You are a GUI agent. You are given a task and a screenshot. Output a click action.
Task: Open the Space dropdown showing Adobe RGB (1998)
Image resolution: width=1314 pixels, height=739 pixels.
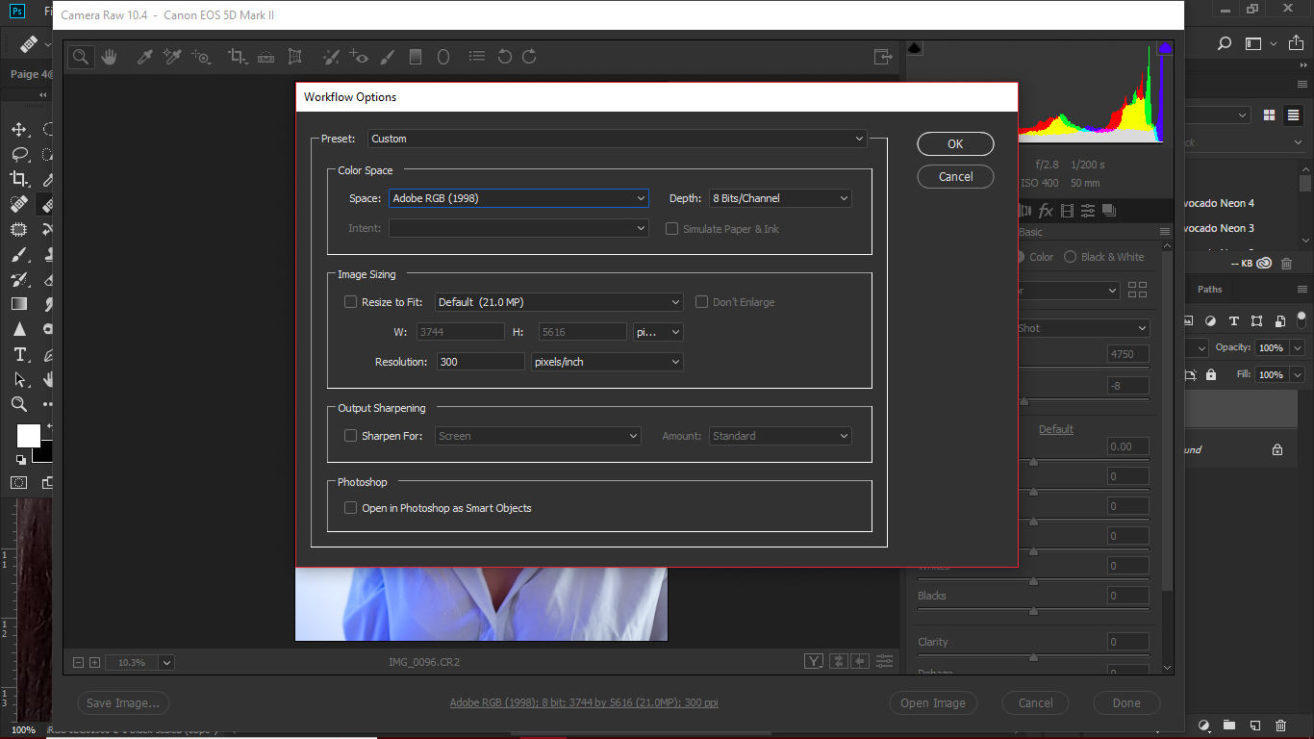click(x=518, y=198)
